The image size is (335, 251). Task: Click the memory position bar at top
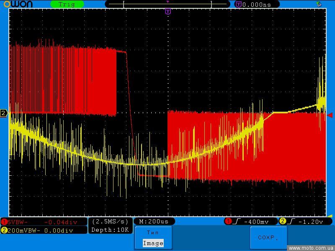(x=167, y=4)
